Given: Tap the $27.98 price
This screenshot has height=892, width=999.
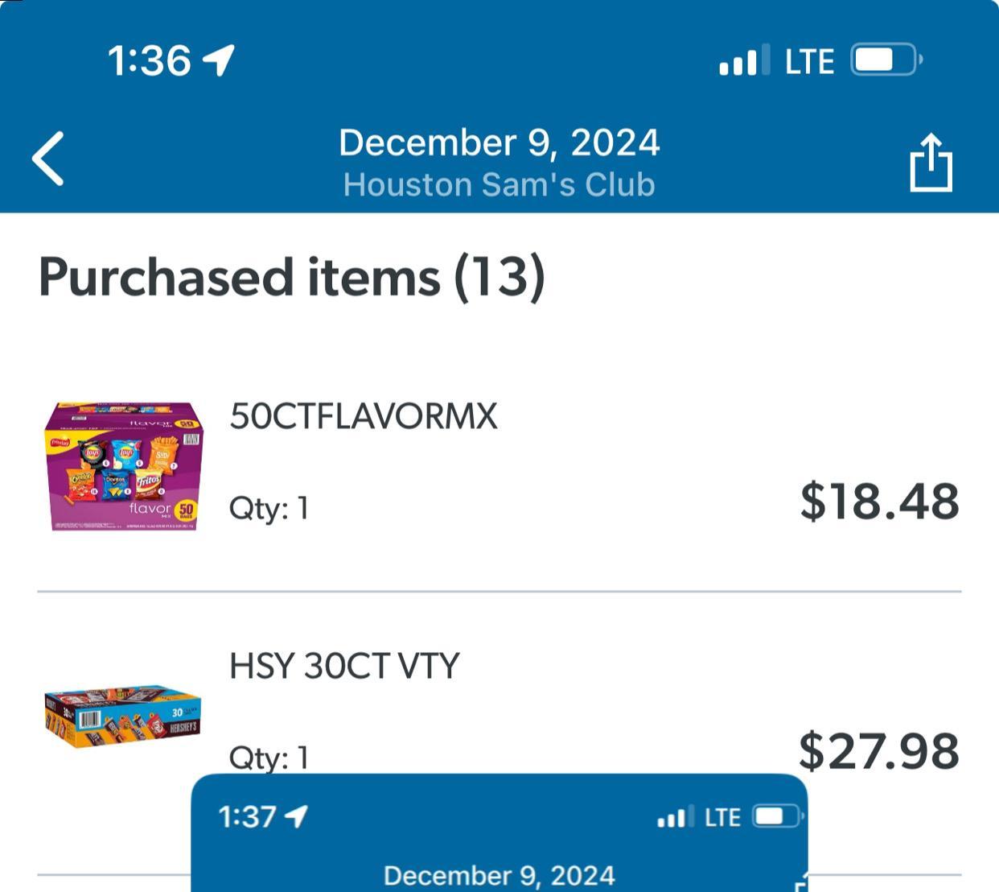Looking at the screenshot, I should tap(878, 750).
